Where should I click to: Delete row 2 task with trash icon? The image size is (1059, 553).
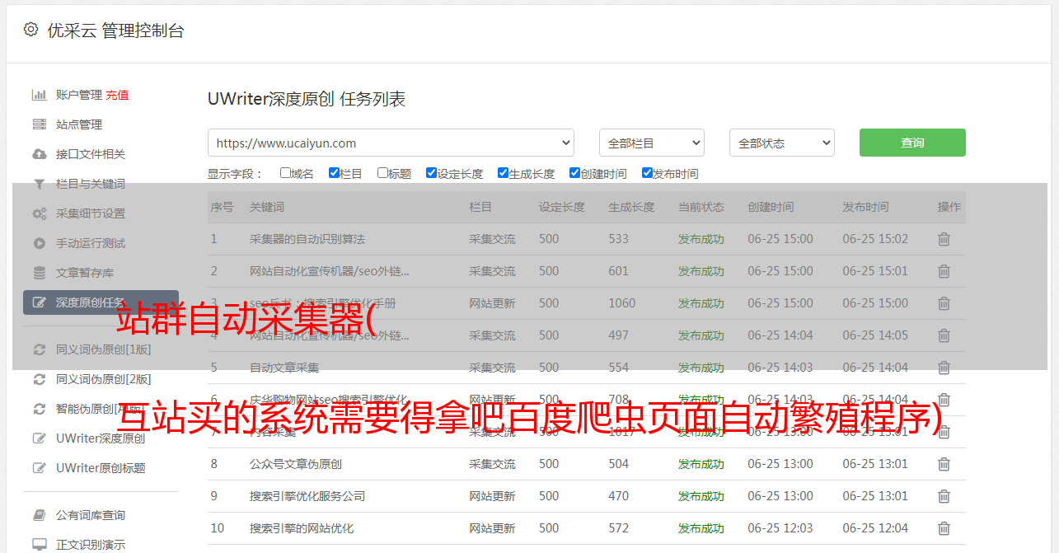coord(944,271)
